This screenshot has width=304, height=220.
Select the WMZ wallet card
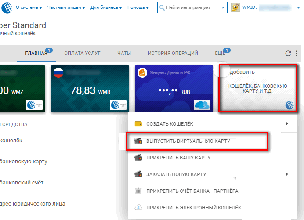[23, 89]
